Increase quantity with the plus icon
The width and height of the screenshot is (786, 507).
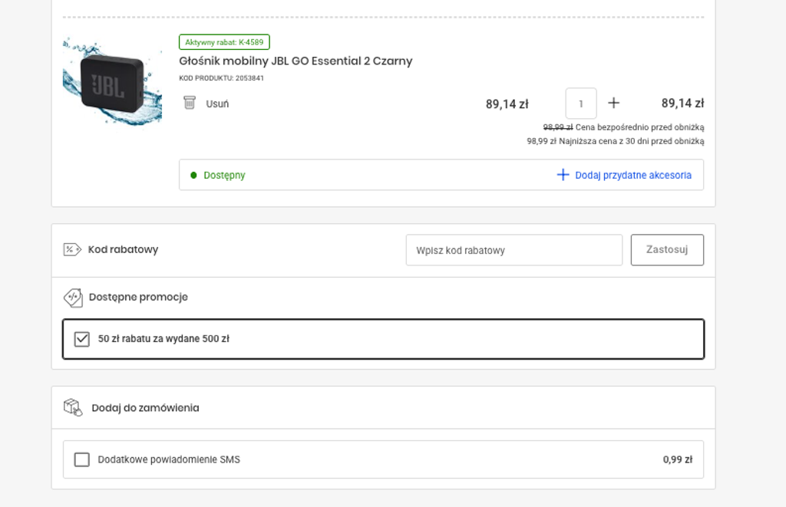pos(613,103)
